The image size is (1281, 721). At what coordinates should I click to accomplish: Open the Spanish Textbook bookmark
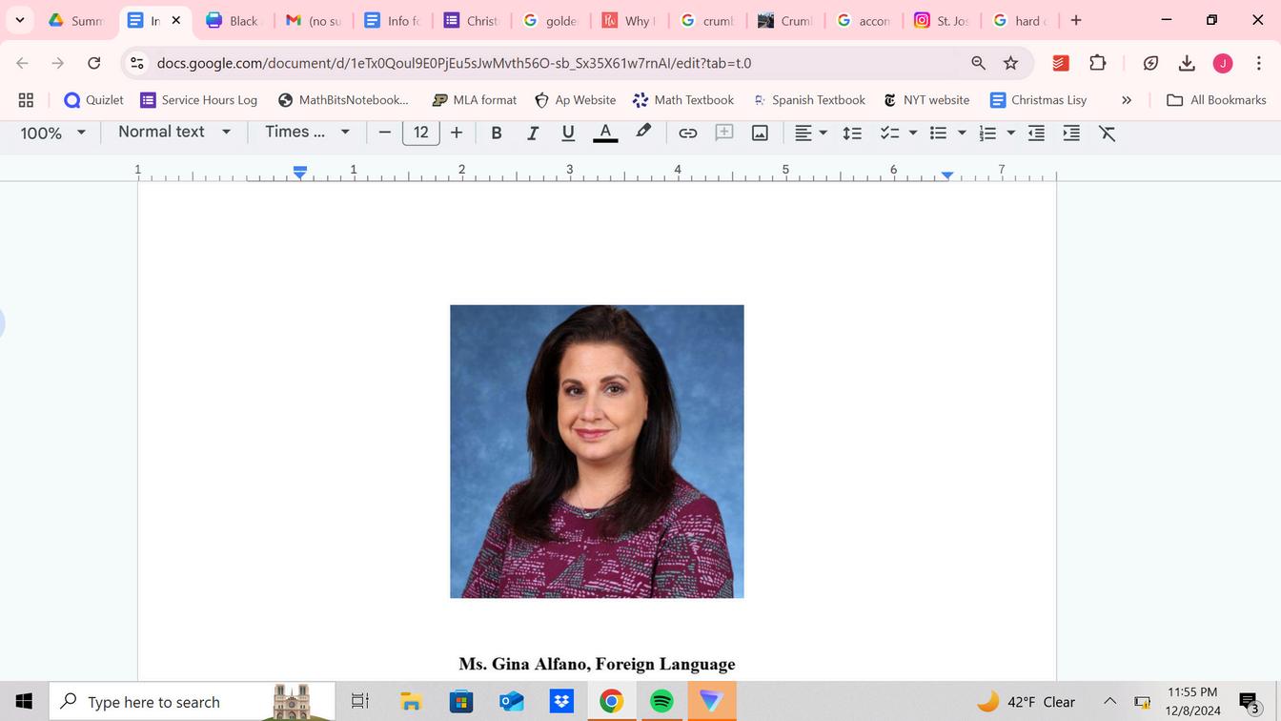point(808,99)
